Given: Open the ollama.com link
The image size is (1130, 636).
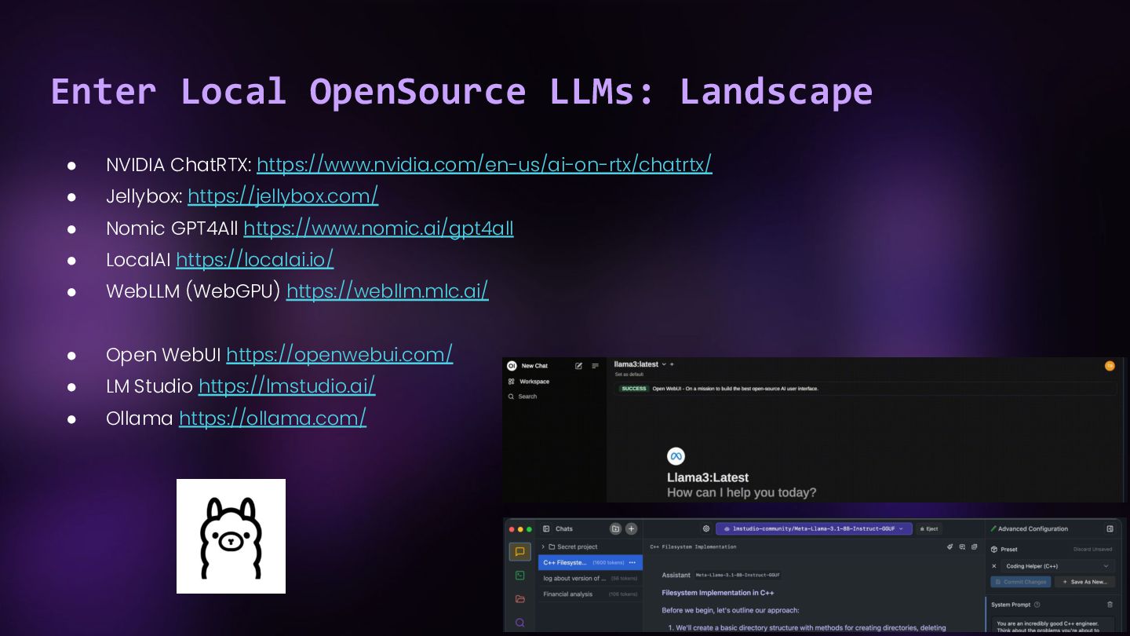Looking at the screenshot, I should (x=272, y=418).
